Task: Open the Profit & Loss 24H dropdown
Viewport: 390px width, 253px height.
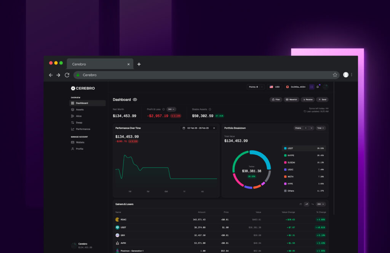Action: [x=171, y=109]
